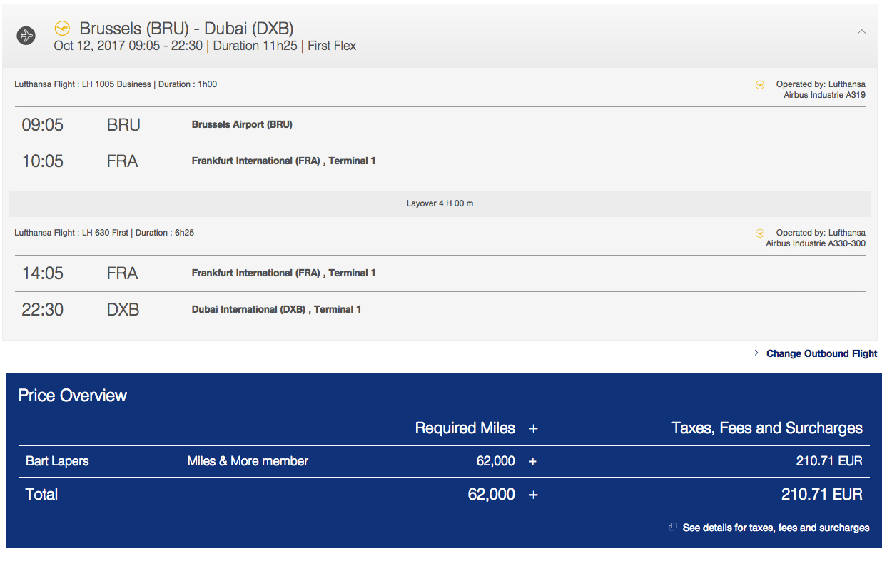Image resolution: width=887 pixels, height=564 pixels.
Task: Click the Price Overview heading
Action: [73, 396]
